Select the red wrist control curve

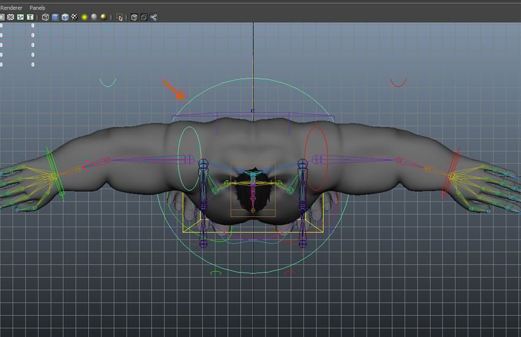click(455, 161)
